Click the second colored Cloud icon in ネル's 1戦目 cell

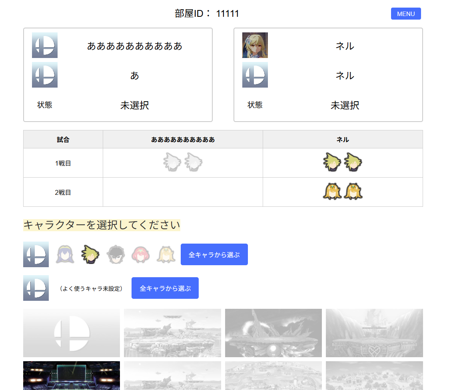point(353,162)
